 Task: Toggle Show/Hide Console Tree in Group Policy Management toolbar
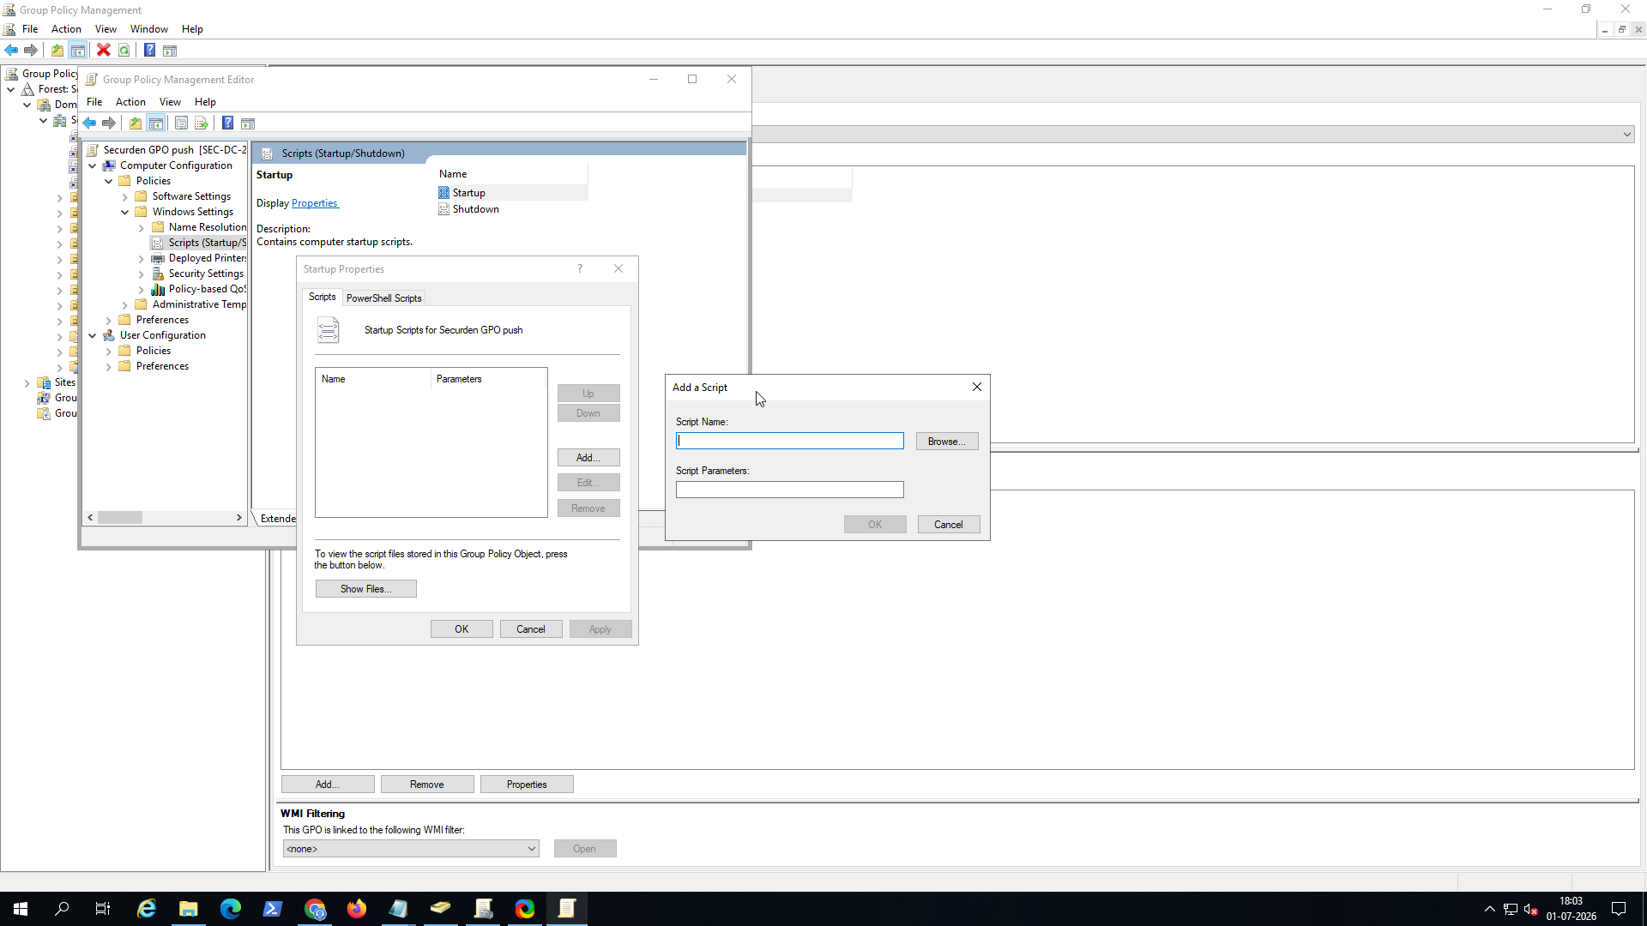[77, 51]
